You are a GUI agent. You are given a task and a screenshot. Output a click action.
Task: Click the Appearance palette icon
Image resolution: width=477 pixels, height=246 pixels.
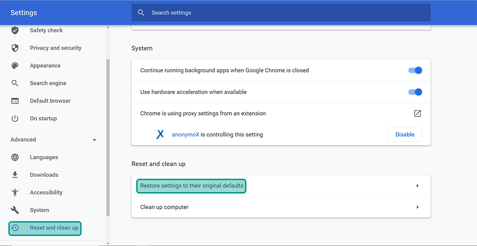(15, 65)
